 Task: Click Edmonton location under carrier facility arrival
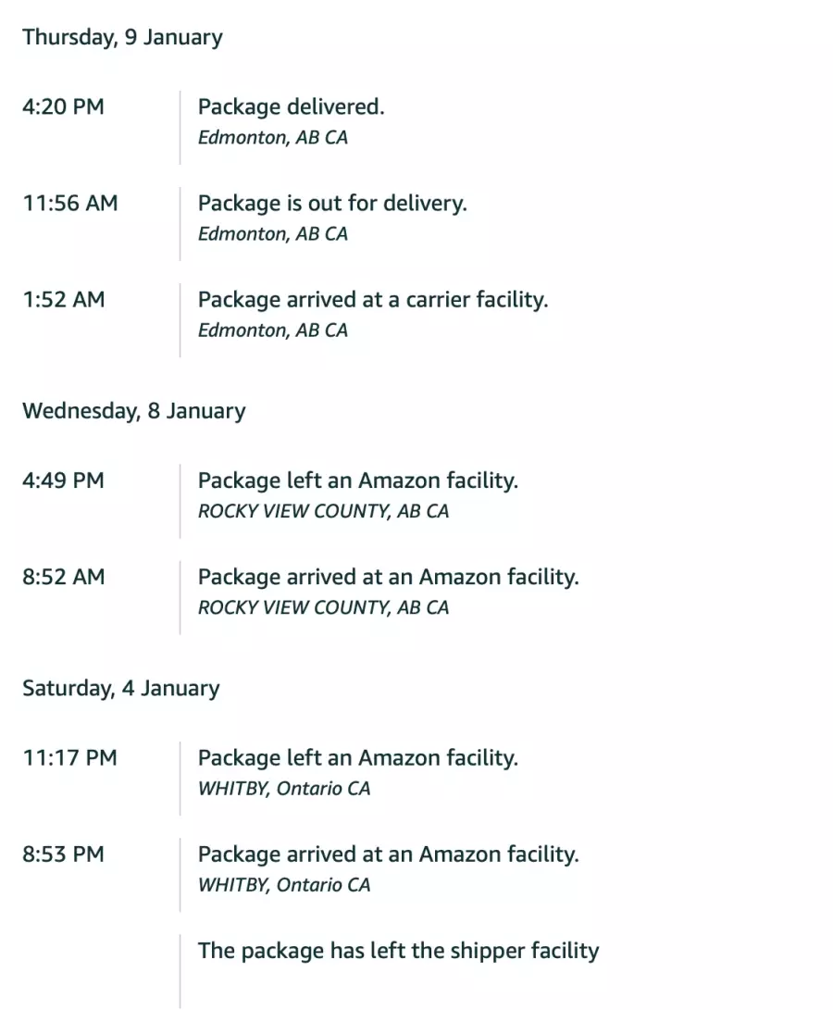click(273, 330)
